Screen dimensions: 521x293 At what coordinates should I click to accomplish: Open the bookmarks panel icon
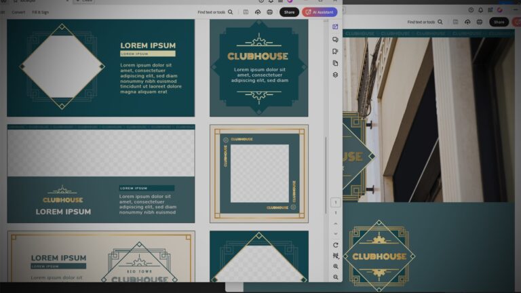tap(335, 51)
